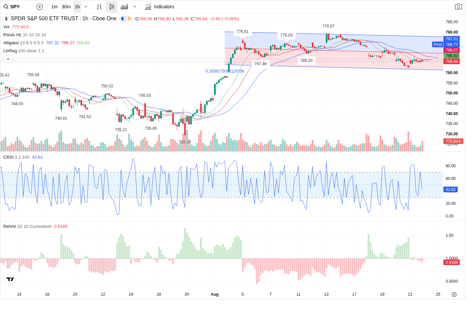Click the 779.37 pivot high label
Viewport: 472px width, 316px height.
click(x=328, y=26)
